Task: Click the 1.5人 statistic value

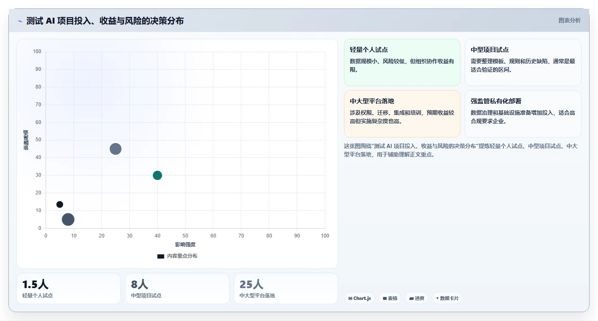Action: pos(36,285)
